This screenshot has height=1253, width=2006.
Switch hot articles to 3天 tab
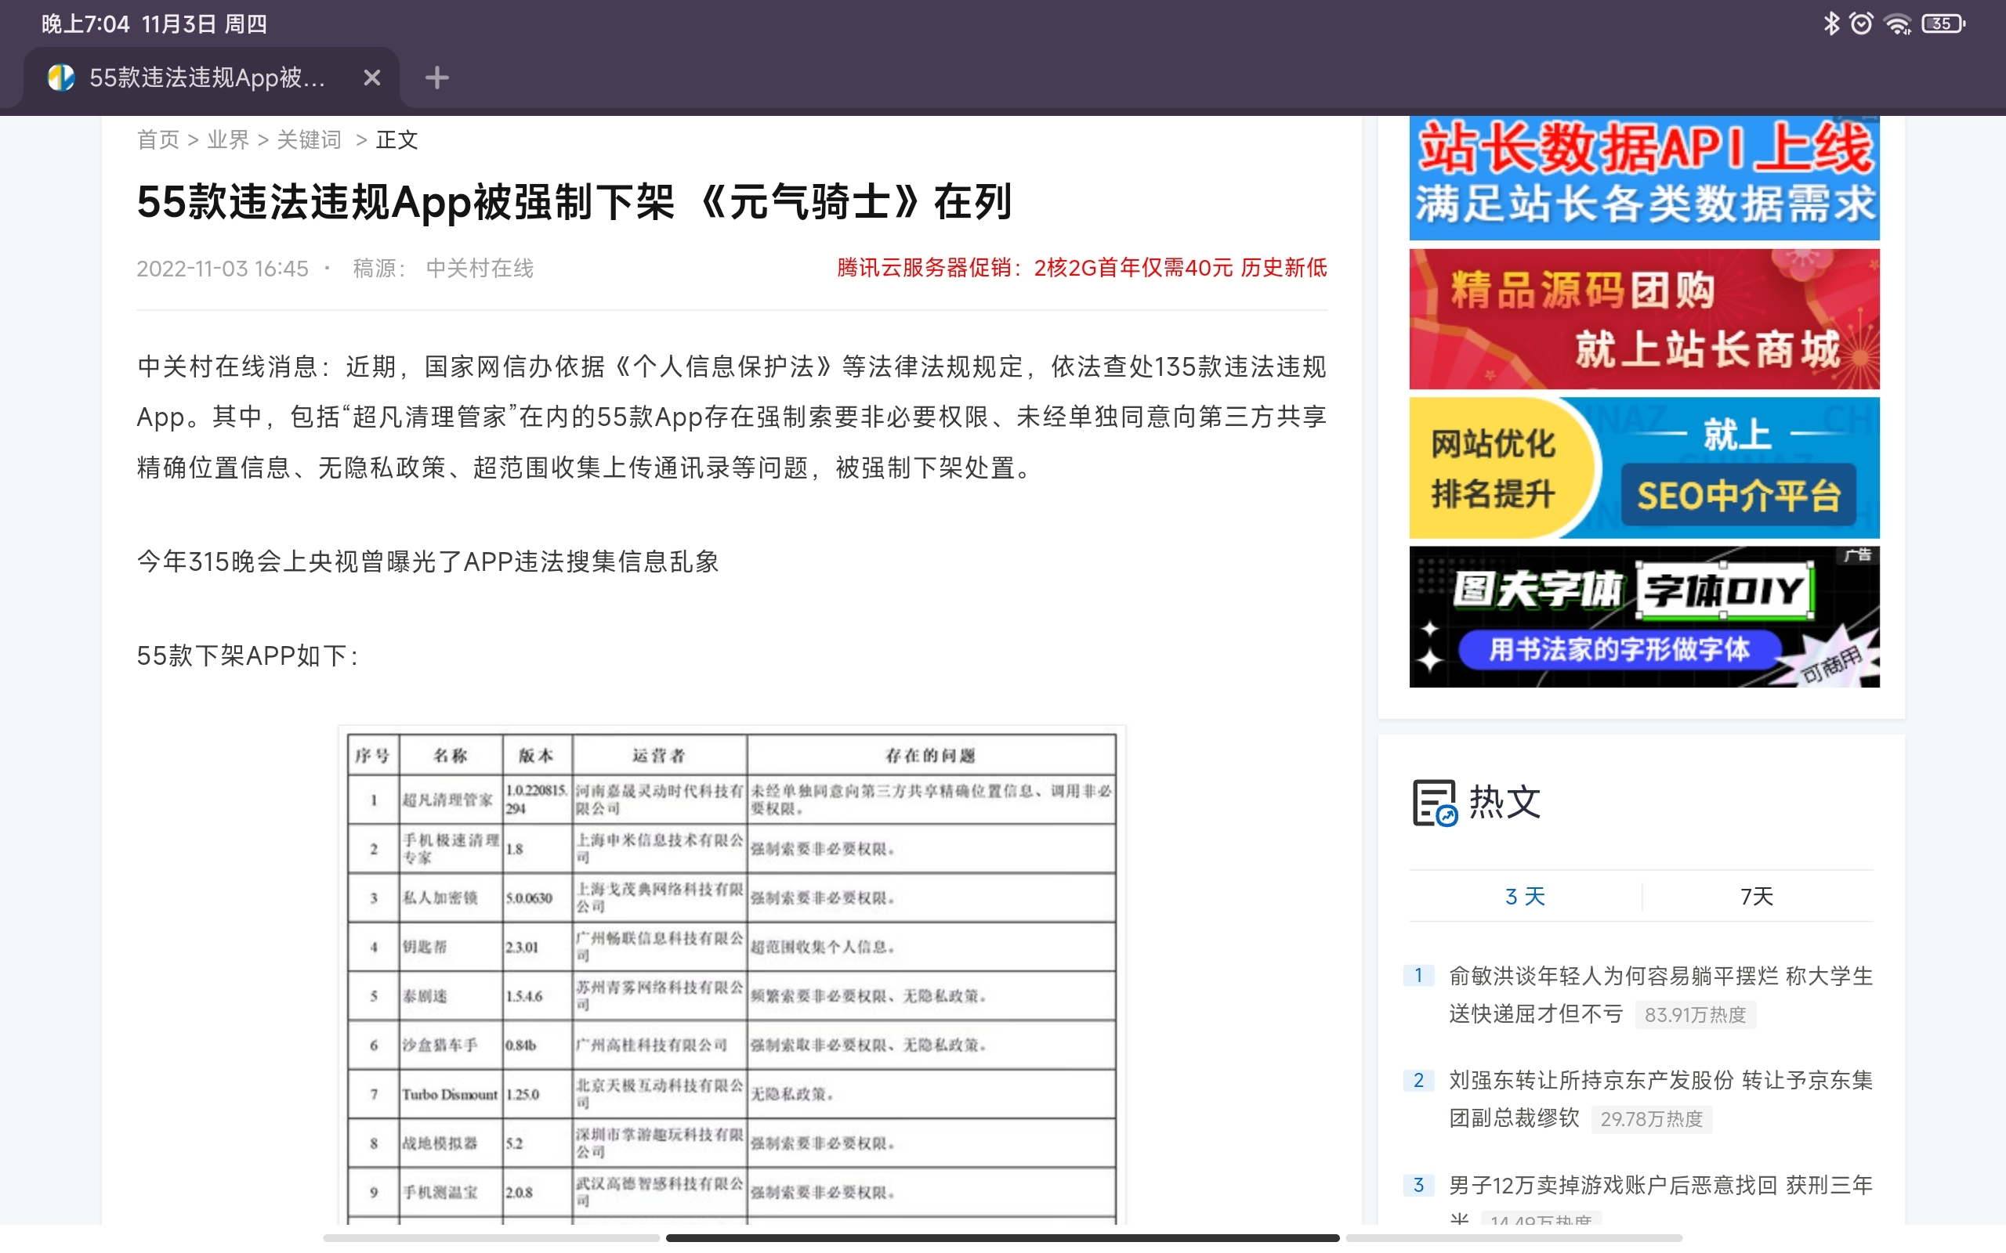pos(1525,897)
